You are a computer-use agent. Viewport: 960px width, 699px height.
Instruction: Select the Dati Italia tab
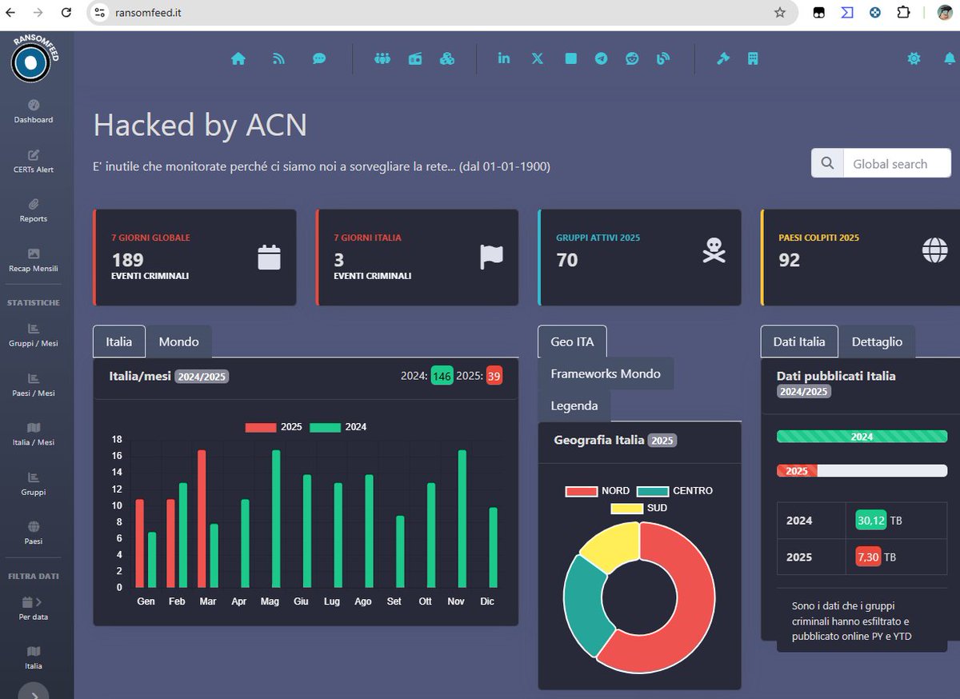pyautogui.click(x=799, y=342)
